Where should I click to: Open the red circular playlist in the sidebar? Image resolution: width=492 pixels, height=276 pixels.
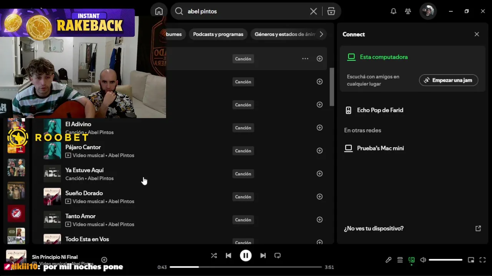tap(16, 214)
